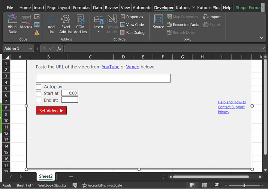This screenshot has width=268, height=189.
Task: Open COM Add-ins dialog
Action: (x=80, y=24)
